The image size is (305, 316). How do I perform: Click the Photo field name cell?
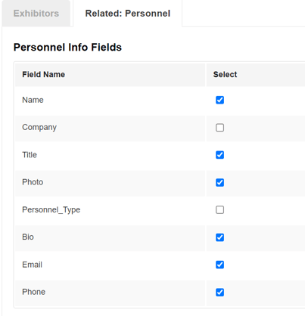110,182
